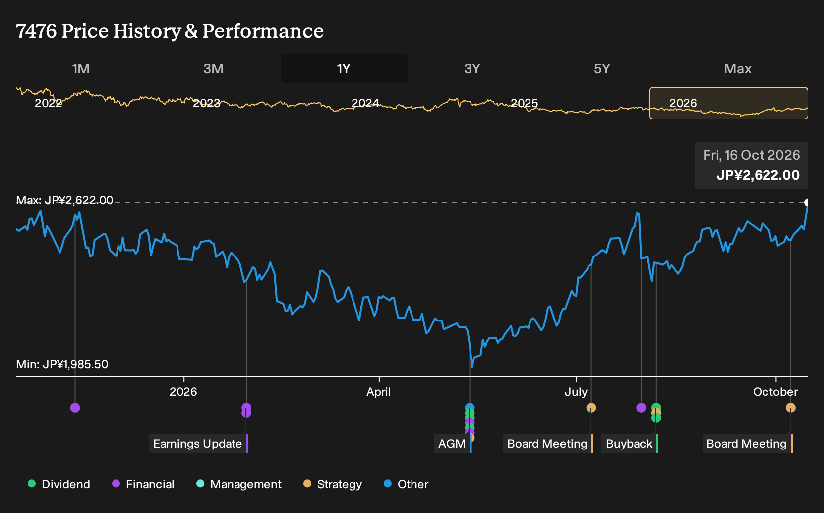824x513 pixels.
Task: Select the 1M time range tab
Action: pos(81,69)
